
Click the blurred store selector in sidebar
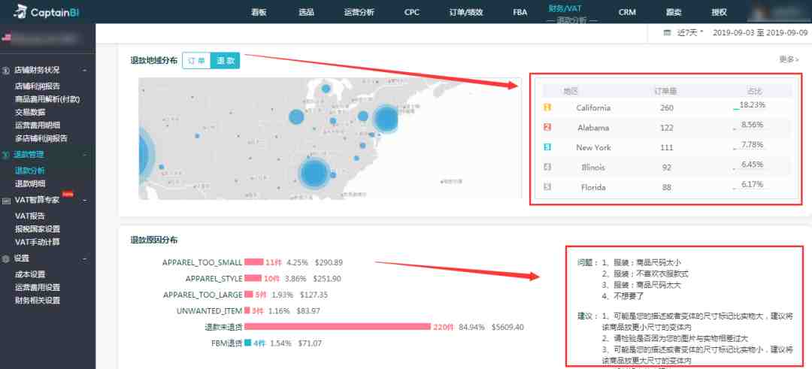[41, 38]
